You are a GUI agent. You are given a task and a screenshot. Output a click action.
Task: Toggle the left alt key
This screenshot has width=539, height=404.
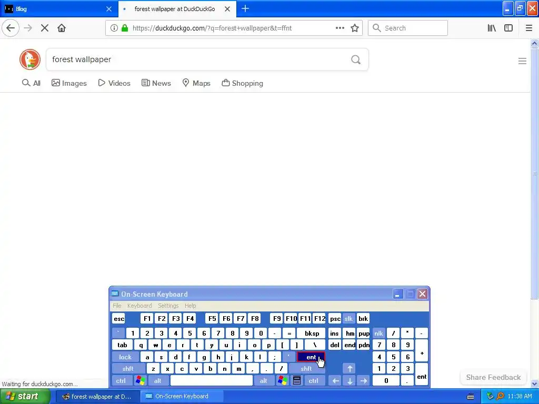157,381
